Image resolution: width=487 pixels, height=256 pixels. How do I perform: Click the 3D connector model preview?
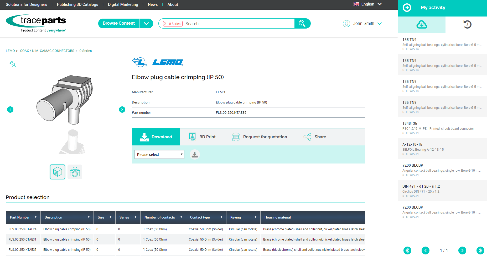click(65, 100)
